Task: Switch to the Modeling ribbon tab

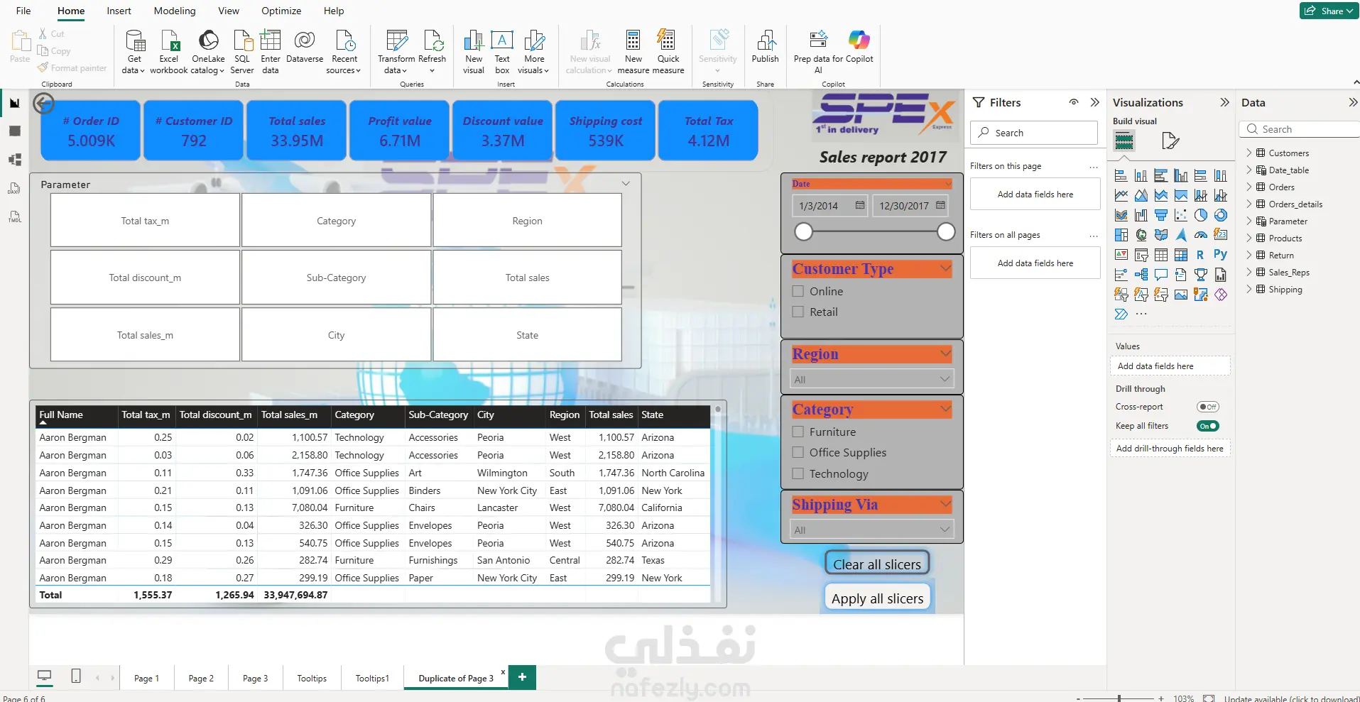Action: coord(175,11)
